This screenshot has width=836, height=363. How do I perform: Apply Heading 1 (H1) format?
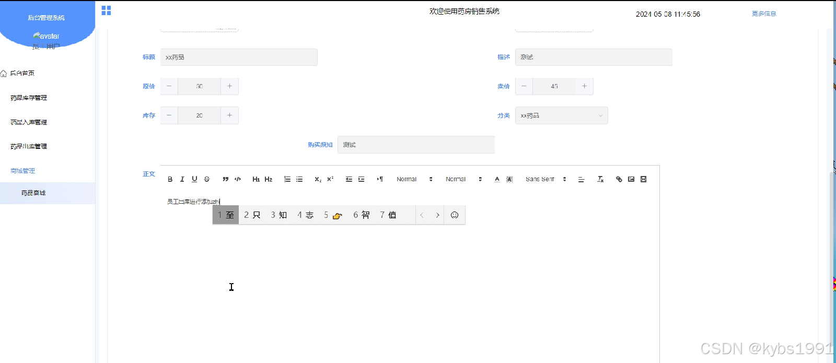[x=256, y=179]
